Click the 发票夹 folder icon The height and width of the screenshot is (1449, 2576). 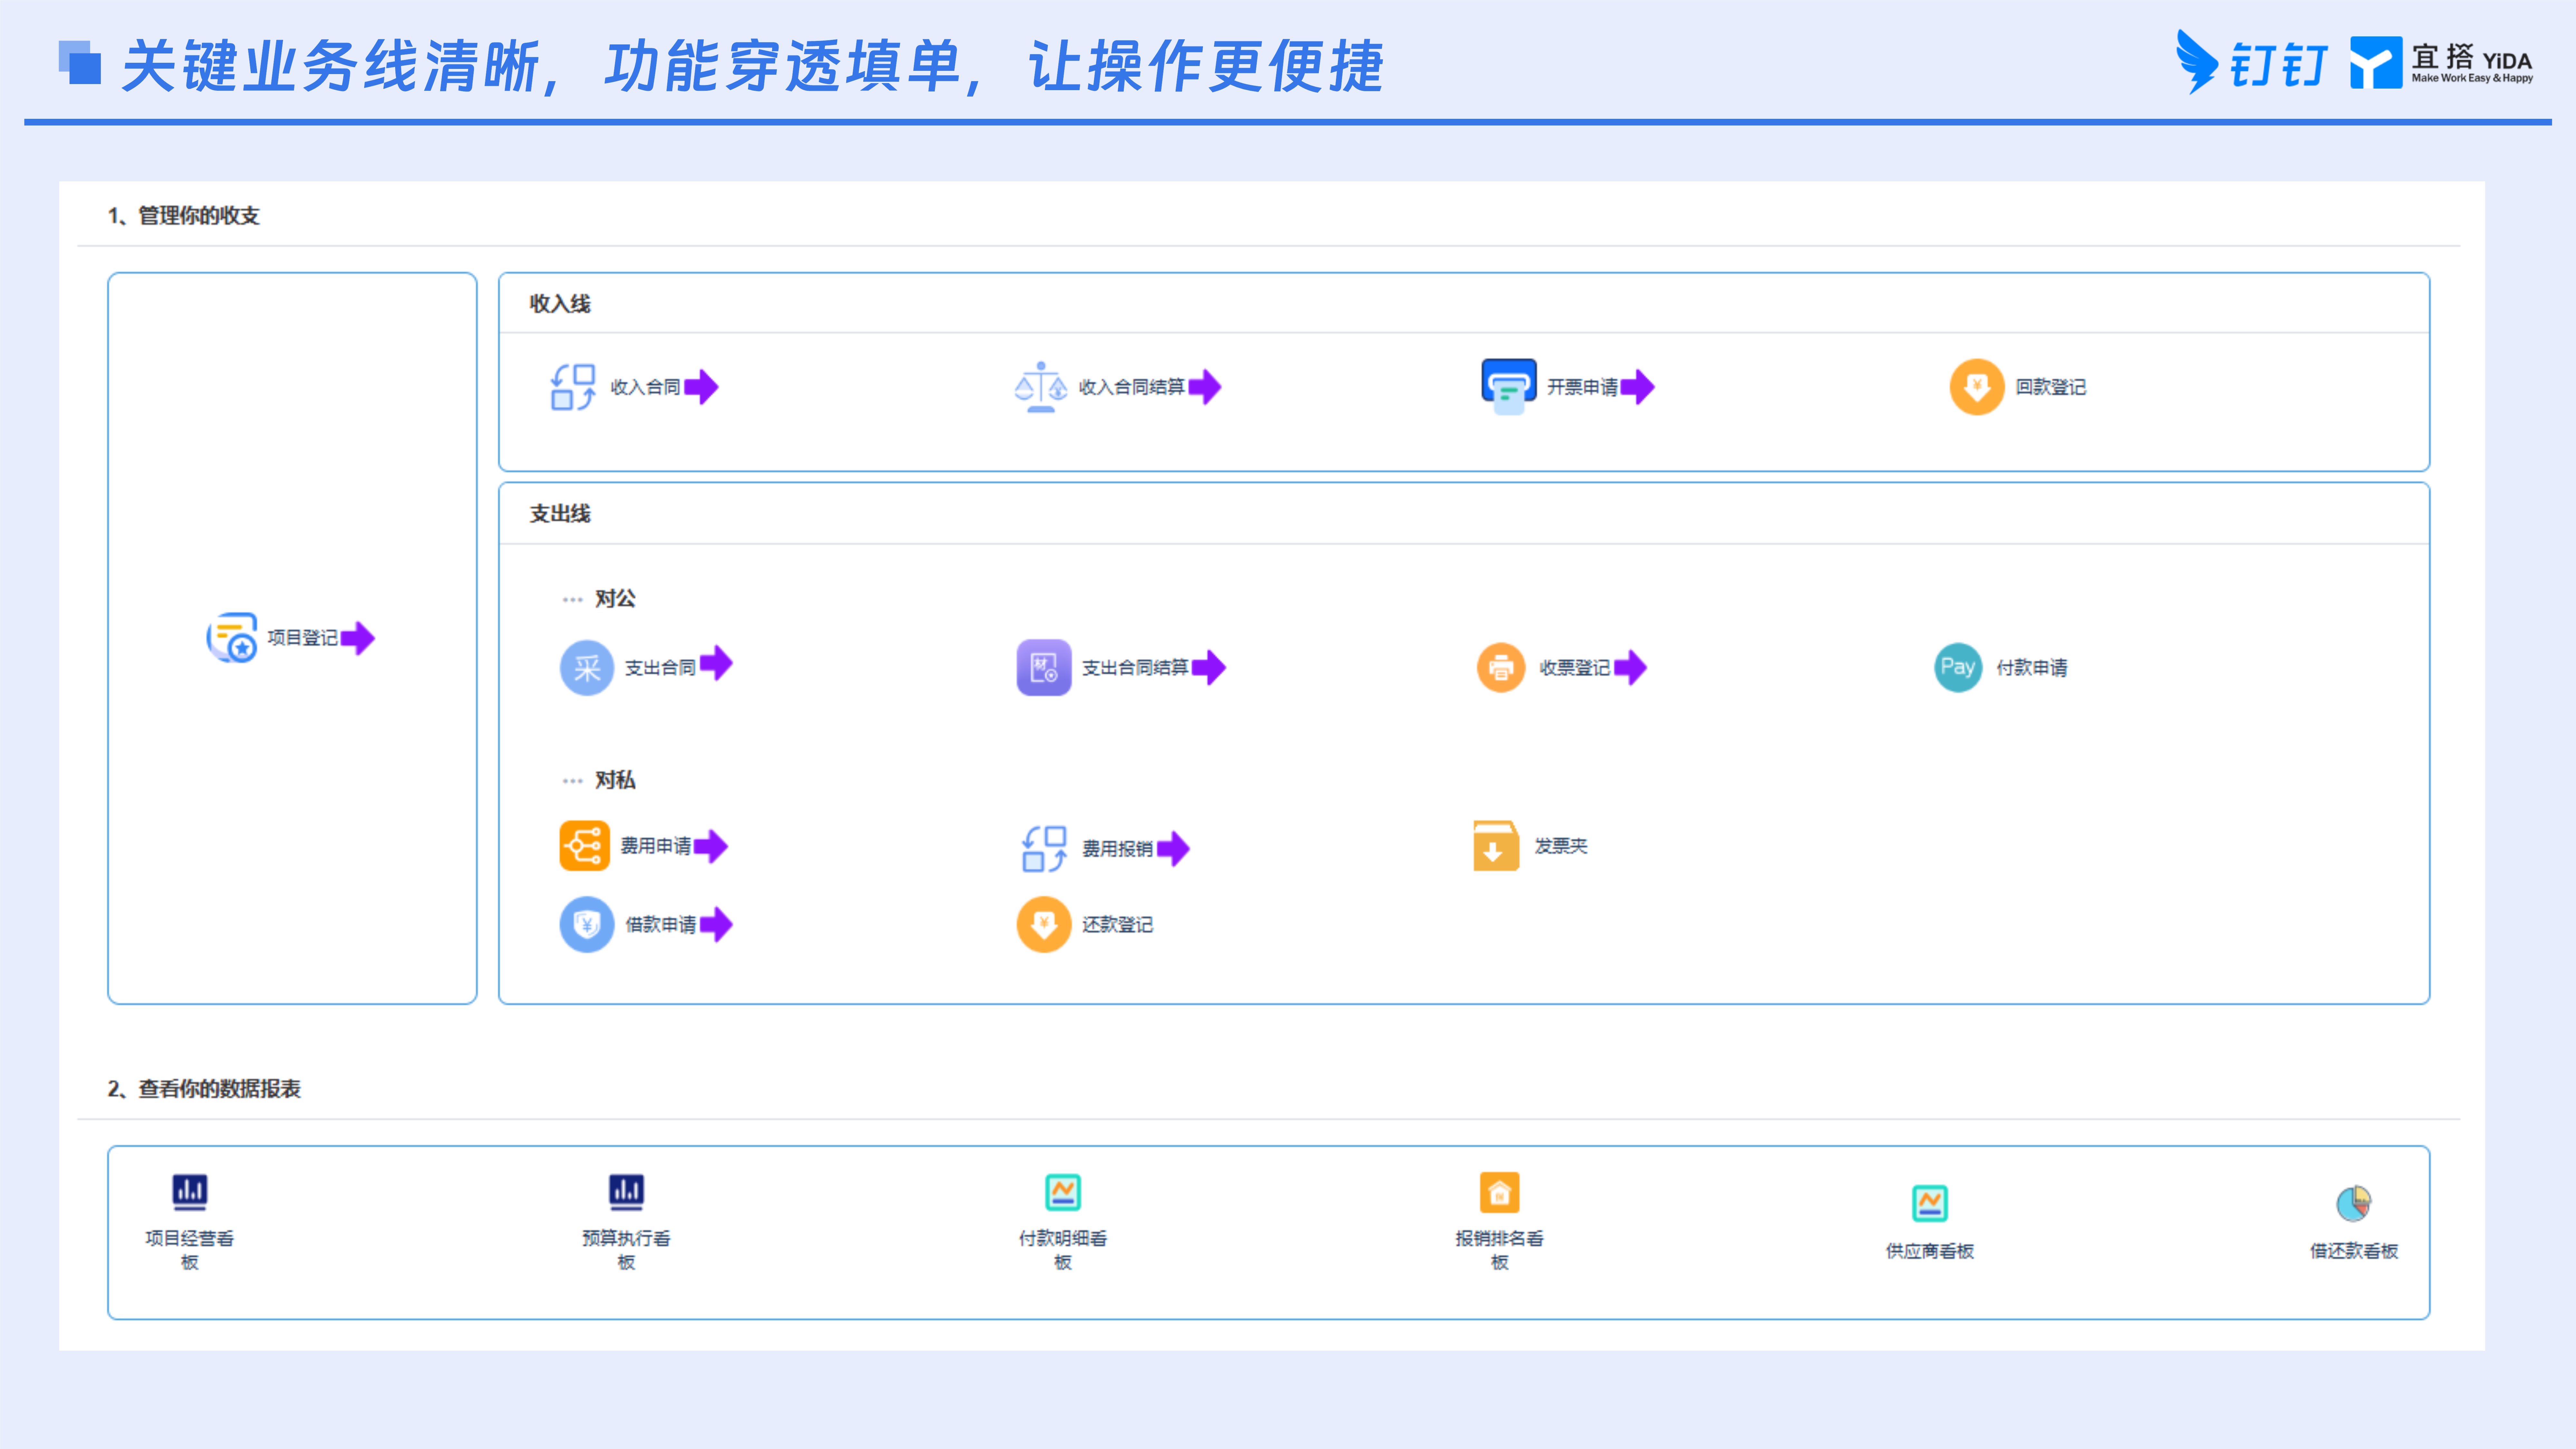pos(1496,846)
